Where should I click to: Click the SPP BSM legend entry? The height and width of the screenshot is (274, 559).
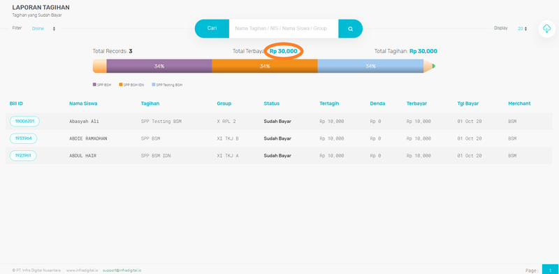click(x=102, y=85)
